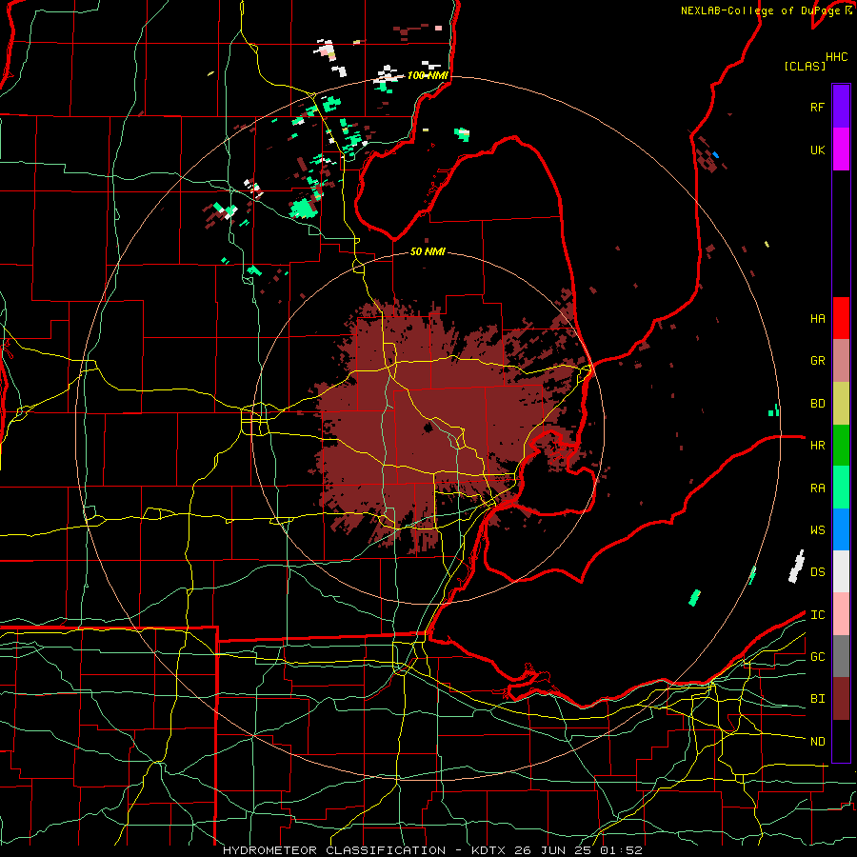857x857 pixels.
Task: Click the blue WS legend color swatch
Action: (x=841, y=529)
